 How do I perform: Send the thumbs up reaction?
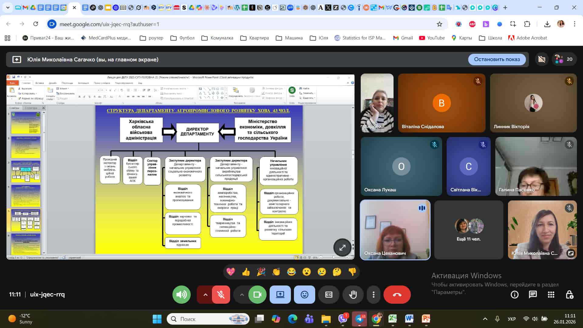(x=246, y=272)
